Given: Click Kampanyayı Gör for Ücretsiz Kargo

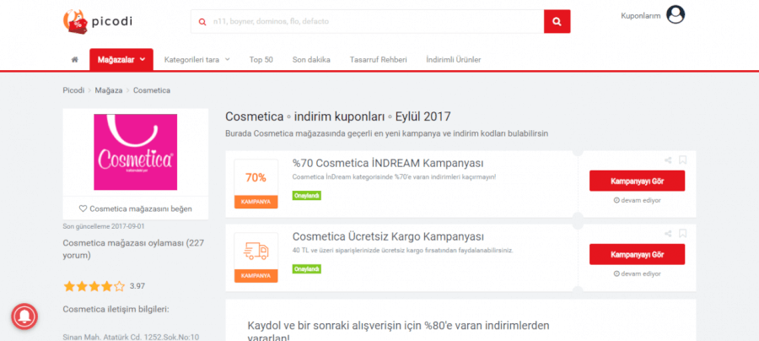Looking at the screenshot, I should point(637,254).
